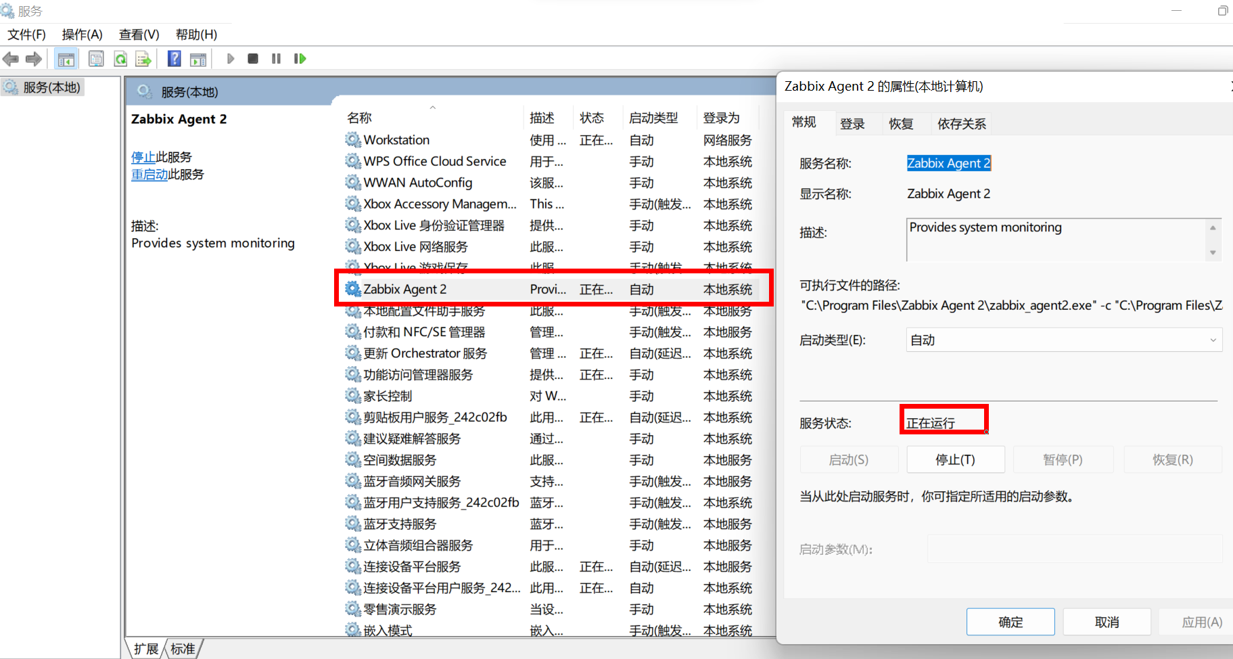Switch to the 恢复 tab
Viewport: 1233px width, 659px height.
pyautogui.click(x=901, y=124)
